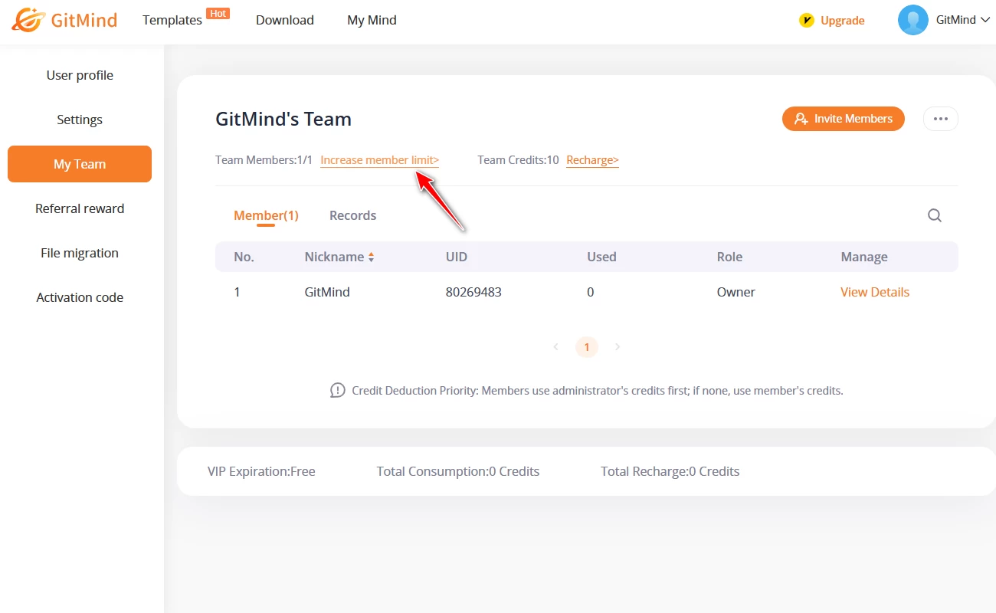Image resolution: width=996 pixels, height=613 pixels.
Task: Select Settings in sidebar
Action: coord(80,120)
